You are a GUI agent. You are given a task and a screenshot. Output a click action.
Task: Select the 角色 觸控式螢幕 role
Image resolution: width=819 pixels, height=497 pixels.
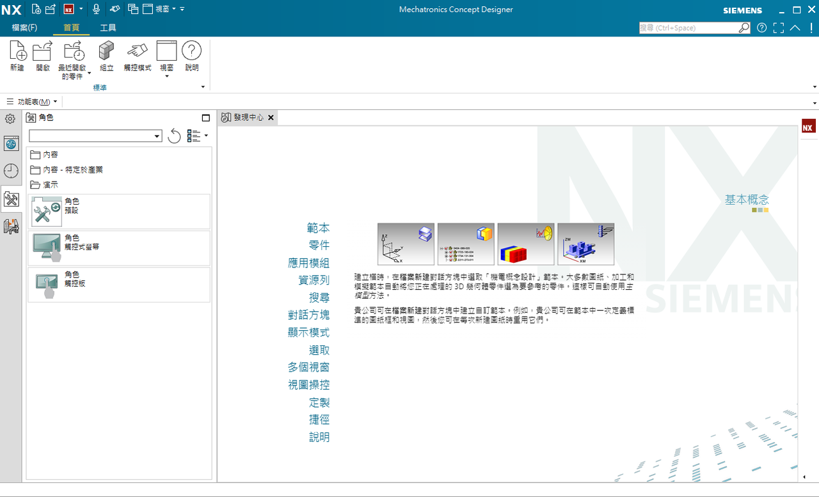tap(120, 248)
